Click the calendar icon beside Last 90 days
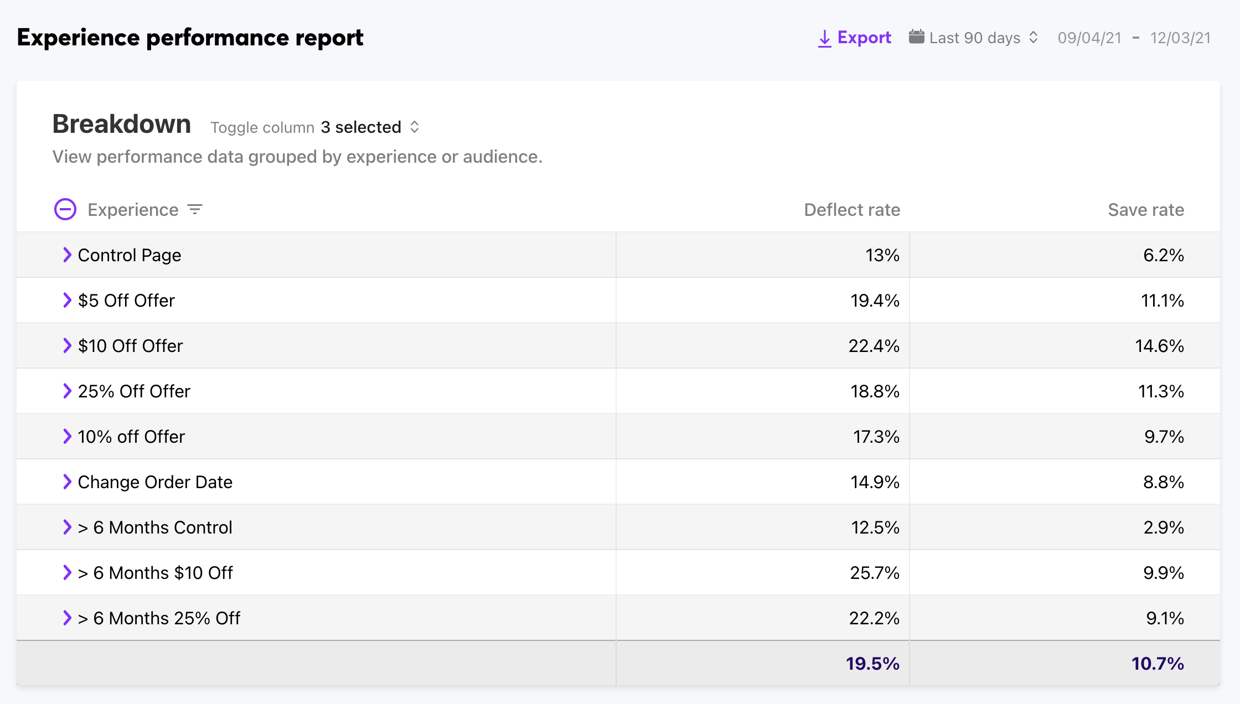1240x704 pixels. pyautogui.click(x=916, y=37)
